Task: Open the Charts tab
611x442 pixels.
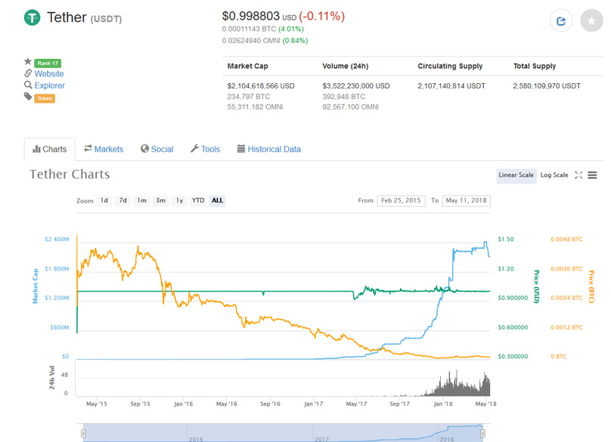Action: tap(49, 149)
